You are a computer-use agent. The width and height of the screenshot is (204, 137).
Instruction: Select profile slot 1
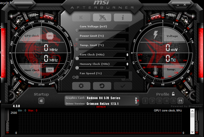point(145,101)
